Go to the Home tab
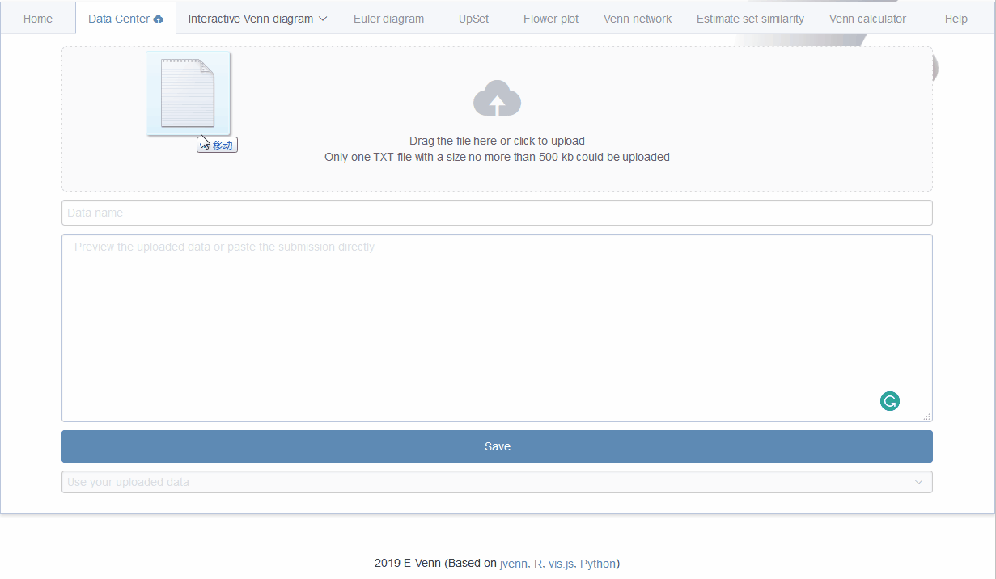996x579 pixels. [38, 19]
